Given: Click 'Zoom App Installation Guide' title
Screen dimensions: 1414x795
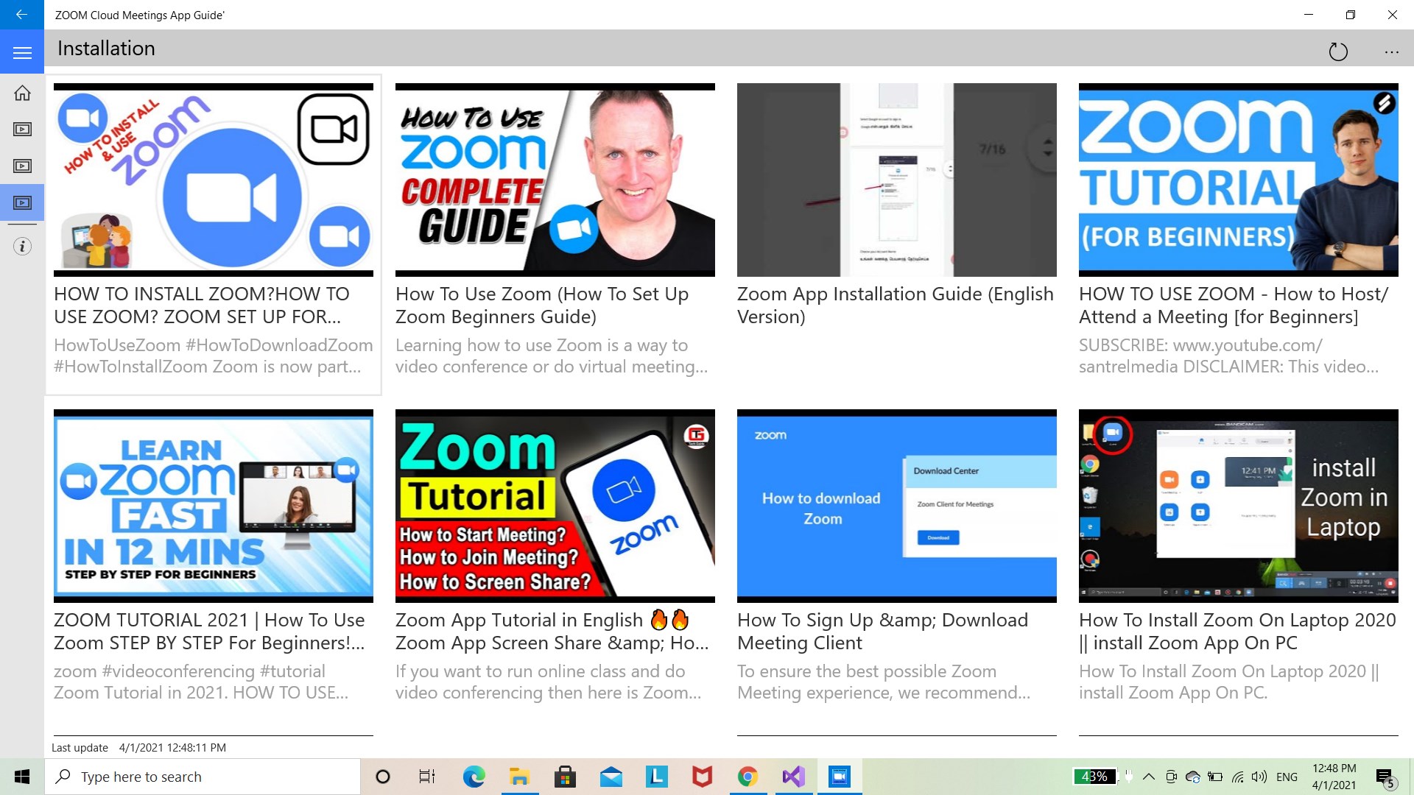Looking at the screenshot, I should click(895, 305).
